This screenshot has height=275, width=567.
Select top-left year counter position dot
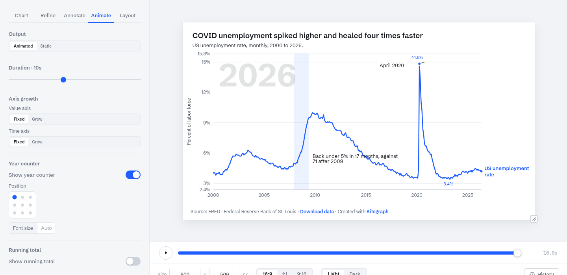tap(15, 197)
